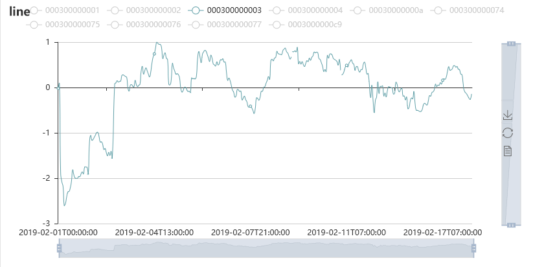Toggle legend series 000300000076
The height and width of the screenshot is (267, 533).
144,25
